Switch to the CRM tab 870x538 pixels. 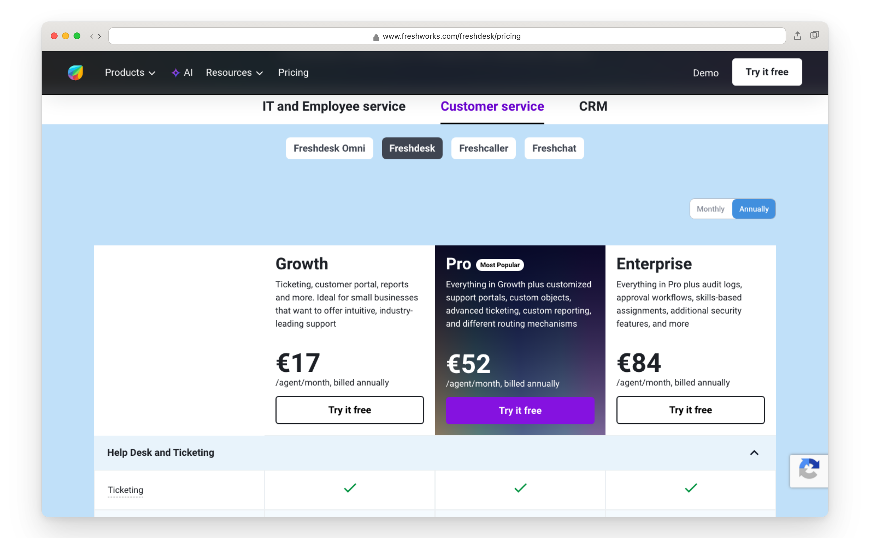(593, 106)
